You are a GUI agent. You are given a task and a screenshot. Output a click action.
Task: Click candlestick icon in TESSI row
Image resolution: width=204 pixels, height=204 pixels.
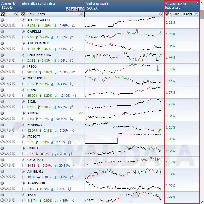23,201
